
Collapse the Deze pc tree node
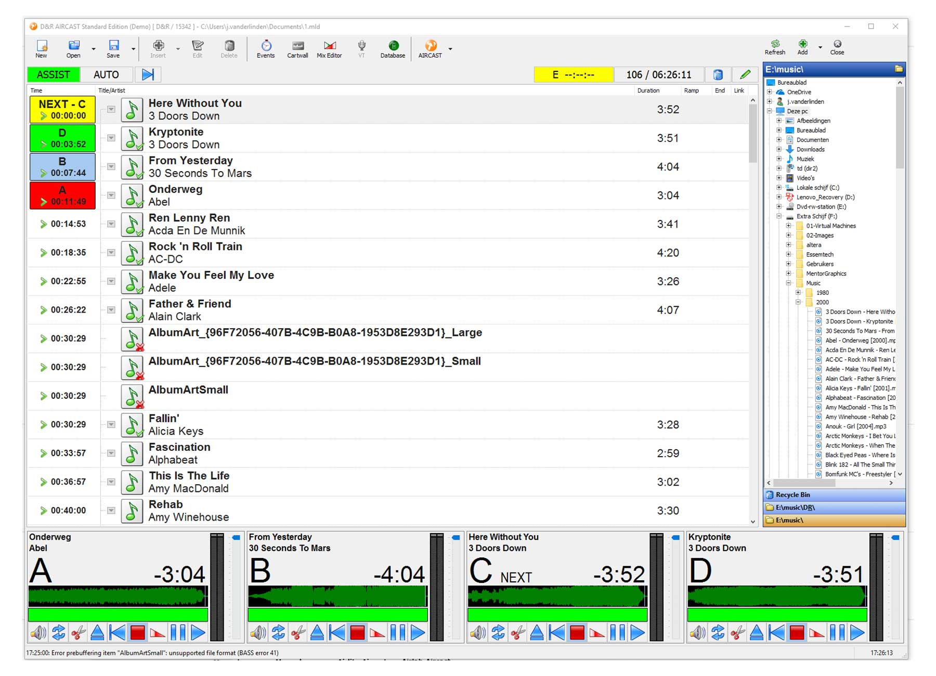tap(770, 111)
